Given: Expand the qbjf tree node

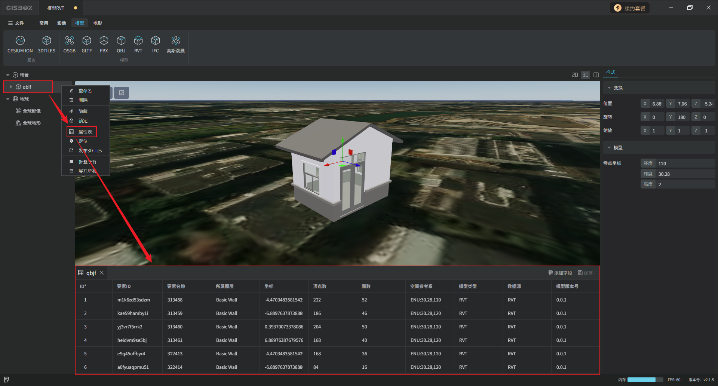Looking at the screenshot, I should (x=11, y=87).
